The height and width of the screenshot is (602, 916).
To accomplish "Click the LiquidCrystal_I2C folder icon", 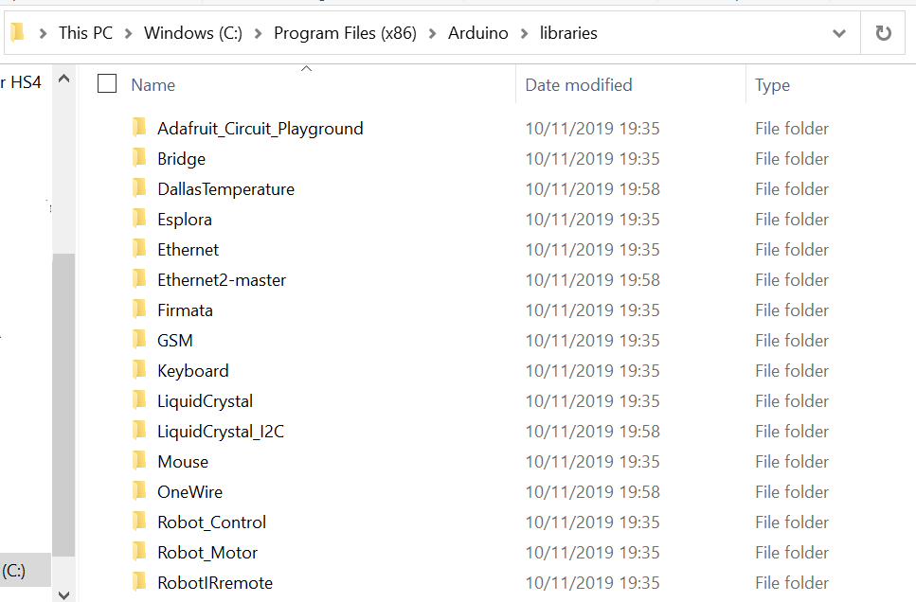I will coord(139,431).
